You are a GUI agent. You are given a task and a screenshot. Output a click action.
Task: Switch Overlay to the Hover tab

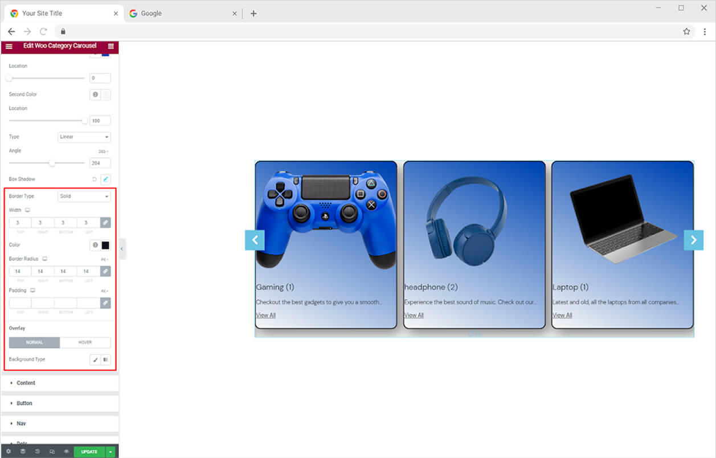point(85,342)
